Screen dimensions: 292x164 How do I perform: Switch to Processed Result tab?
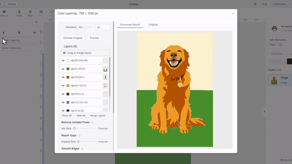130,25
